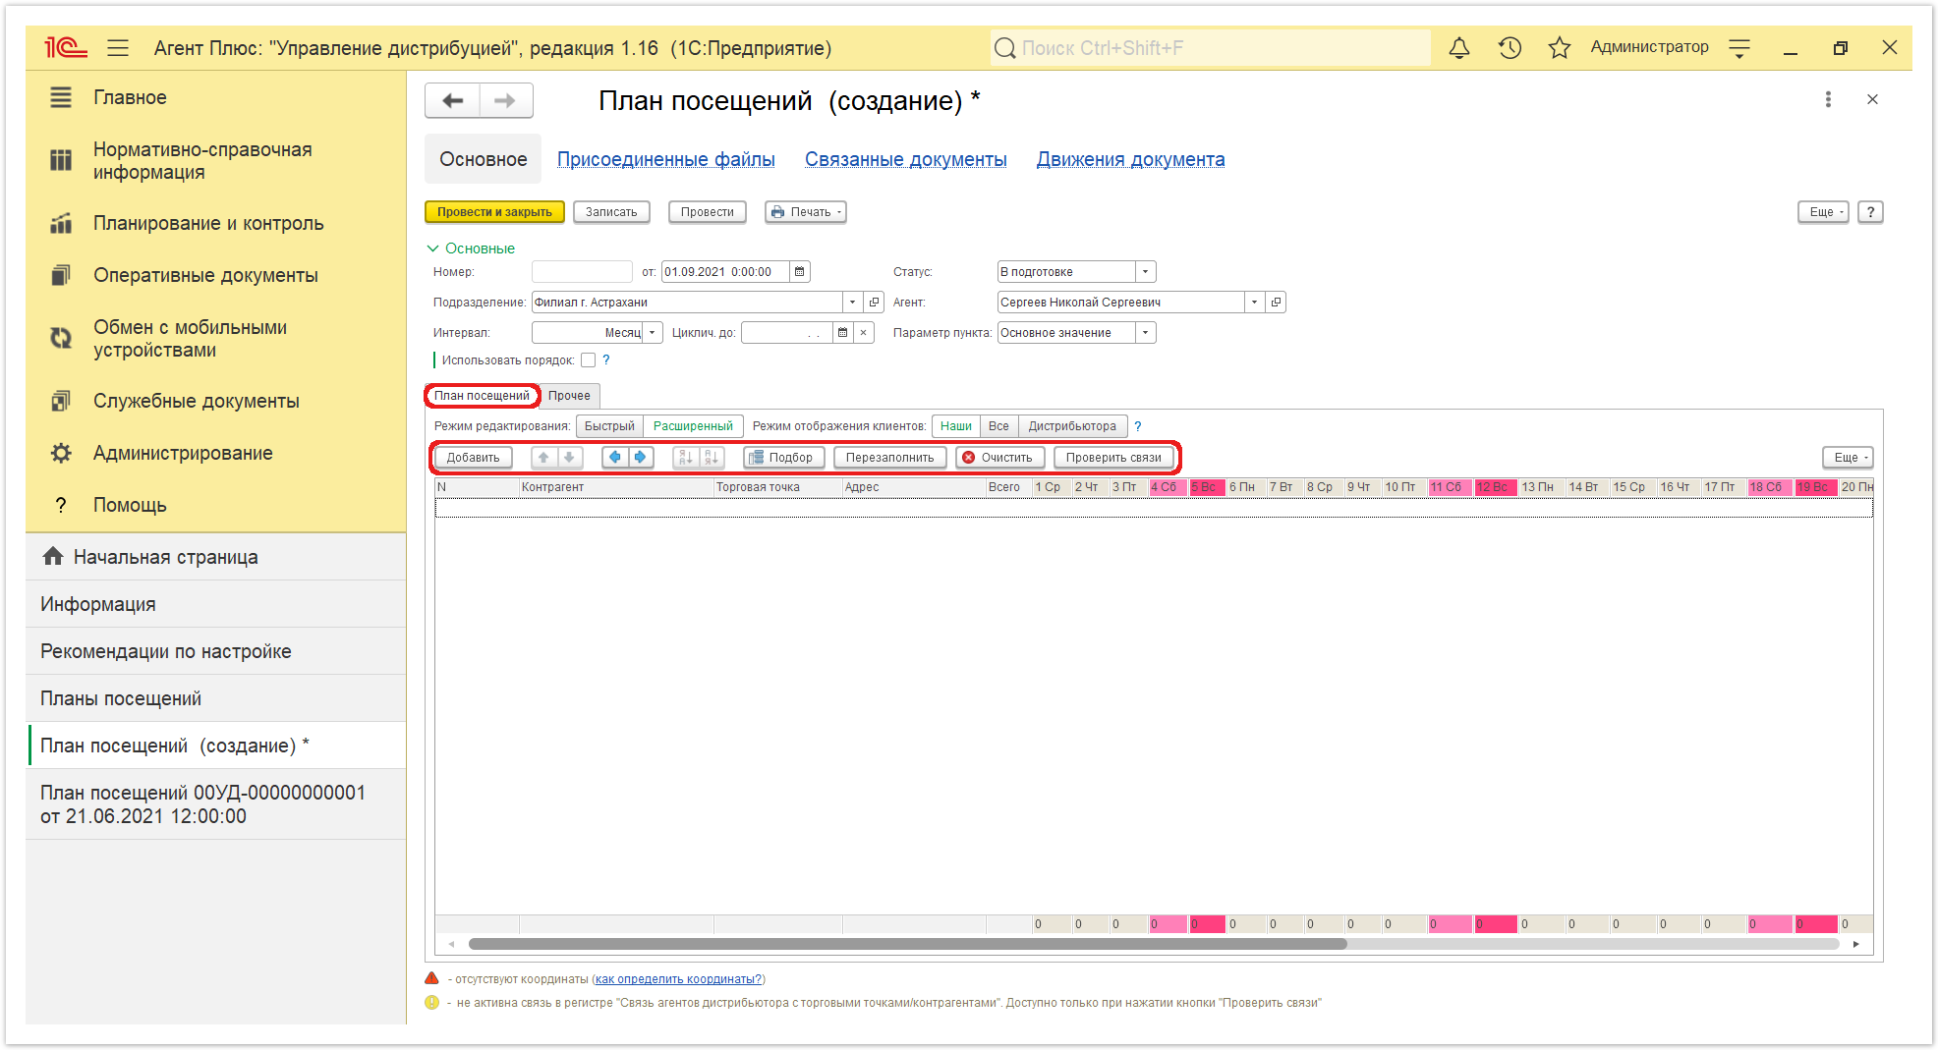Click the Записать button

coord(611,212)
